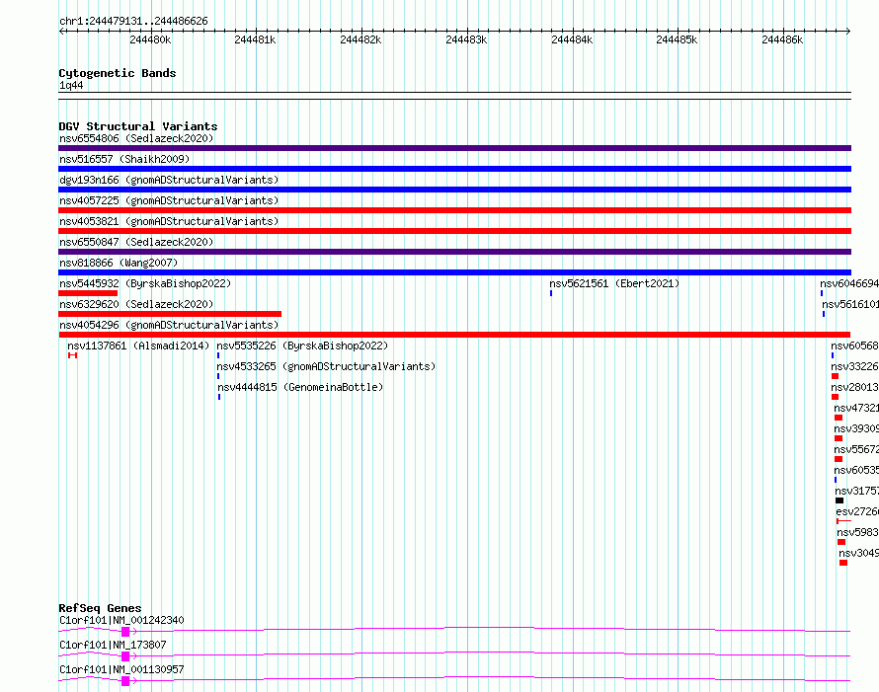Open gene label C1orf101|NM_173807

point(113,645)
